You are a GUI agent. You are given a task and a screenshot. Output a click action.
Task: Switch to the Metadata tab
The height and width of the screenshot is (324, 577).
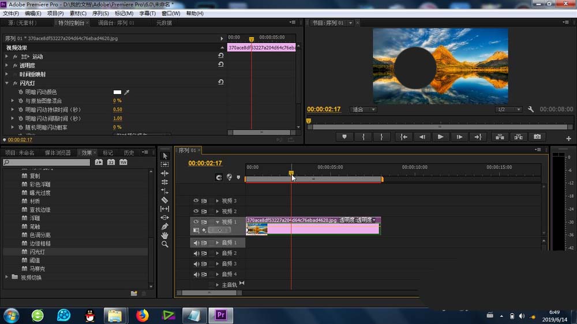click(164, 23)
